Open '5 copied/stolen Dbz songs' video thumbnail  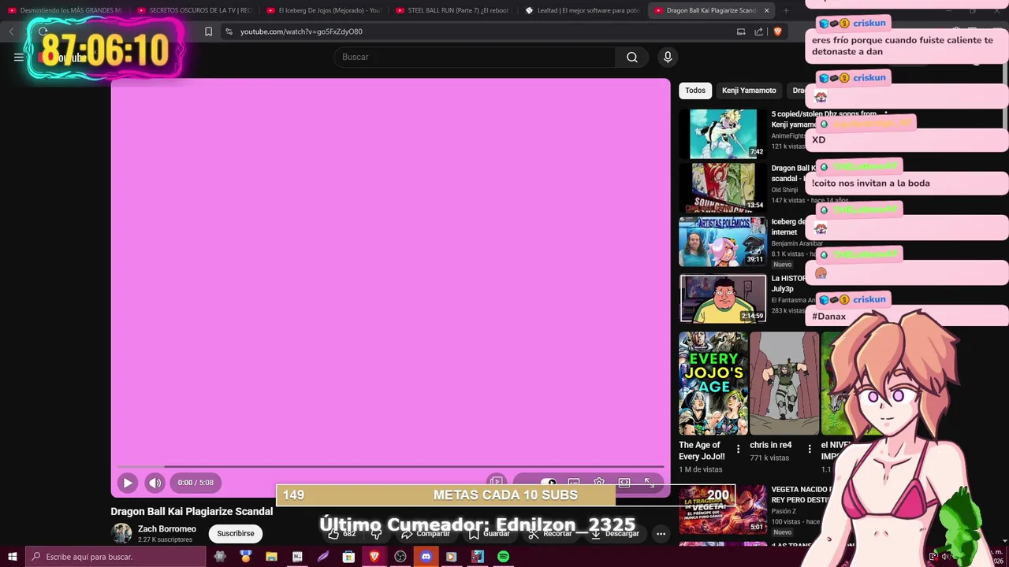(x=723, y=134)
